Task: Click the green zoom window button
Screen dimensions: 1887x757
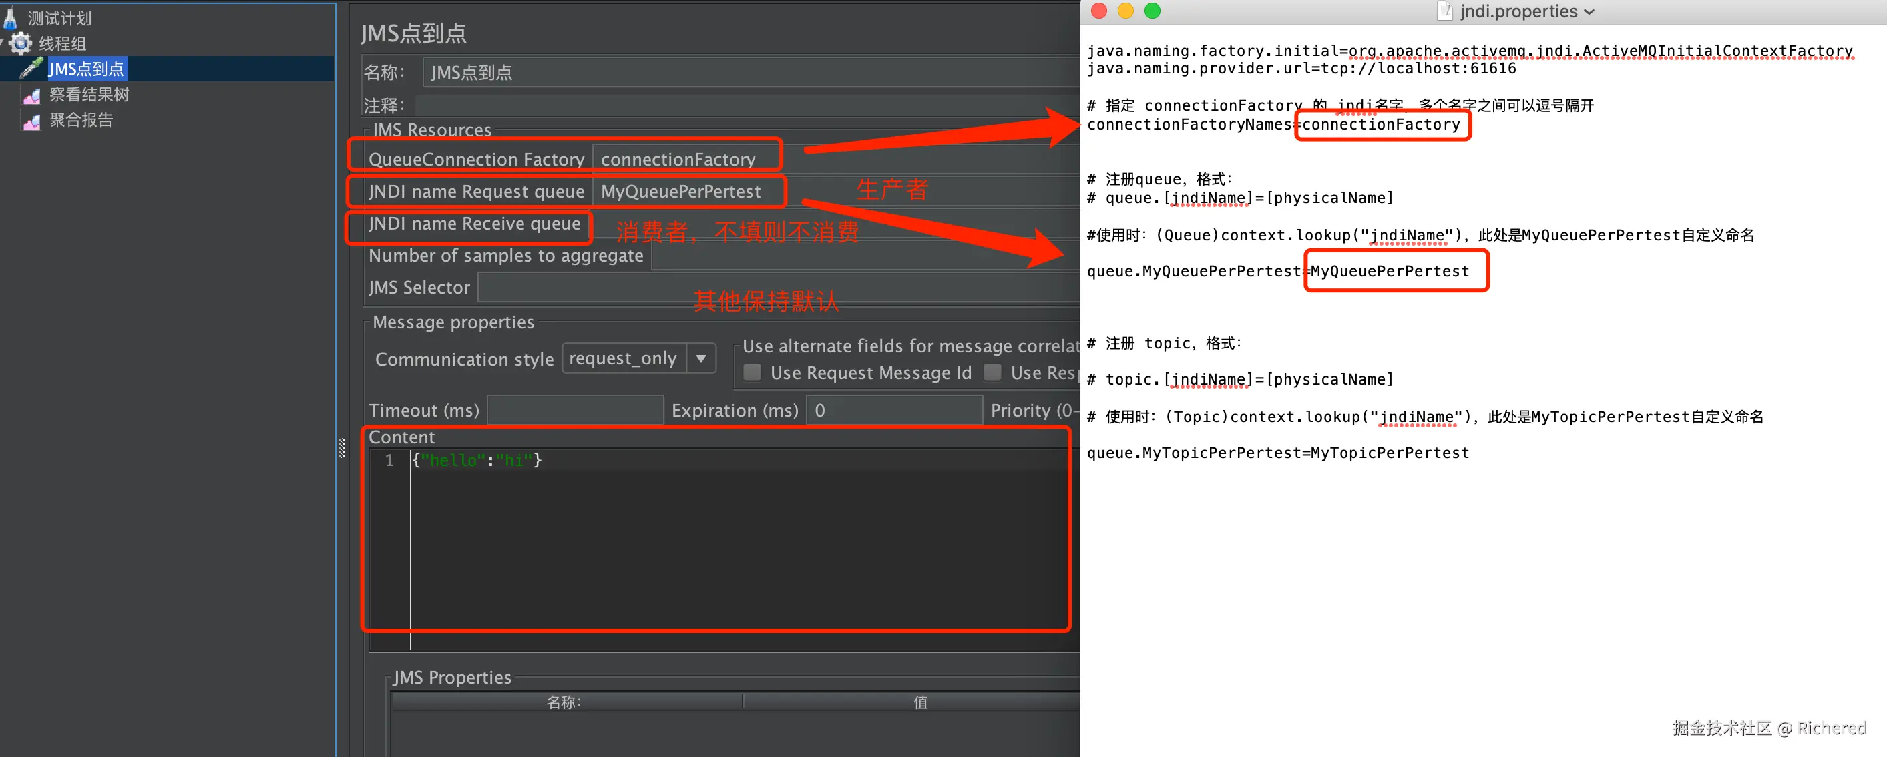Action: pos(1152,11)
